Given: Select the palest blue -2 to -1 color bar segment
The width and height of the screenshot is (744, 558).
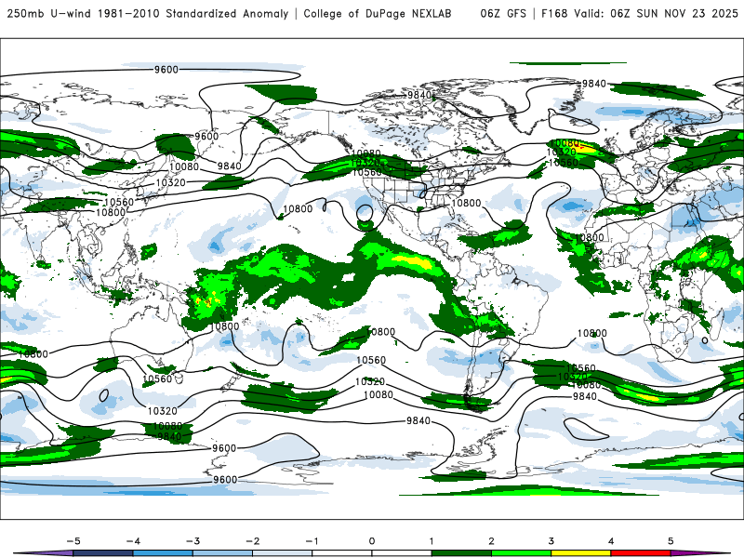Looking at the screenshot, I should (283, 553).
